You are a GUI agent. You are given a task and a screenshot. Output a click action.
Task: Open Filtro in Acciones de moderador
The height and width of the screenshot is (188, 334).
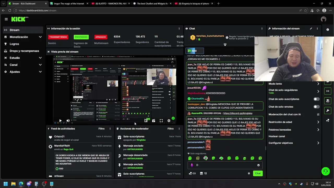coord(170,129)
